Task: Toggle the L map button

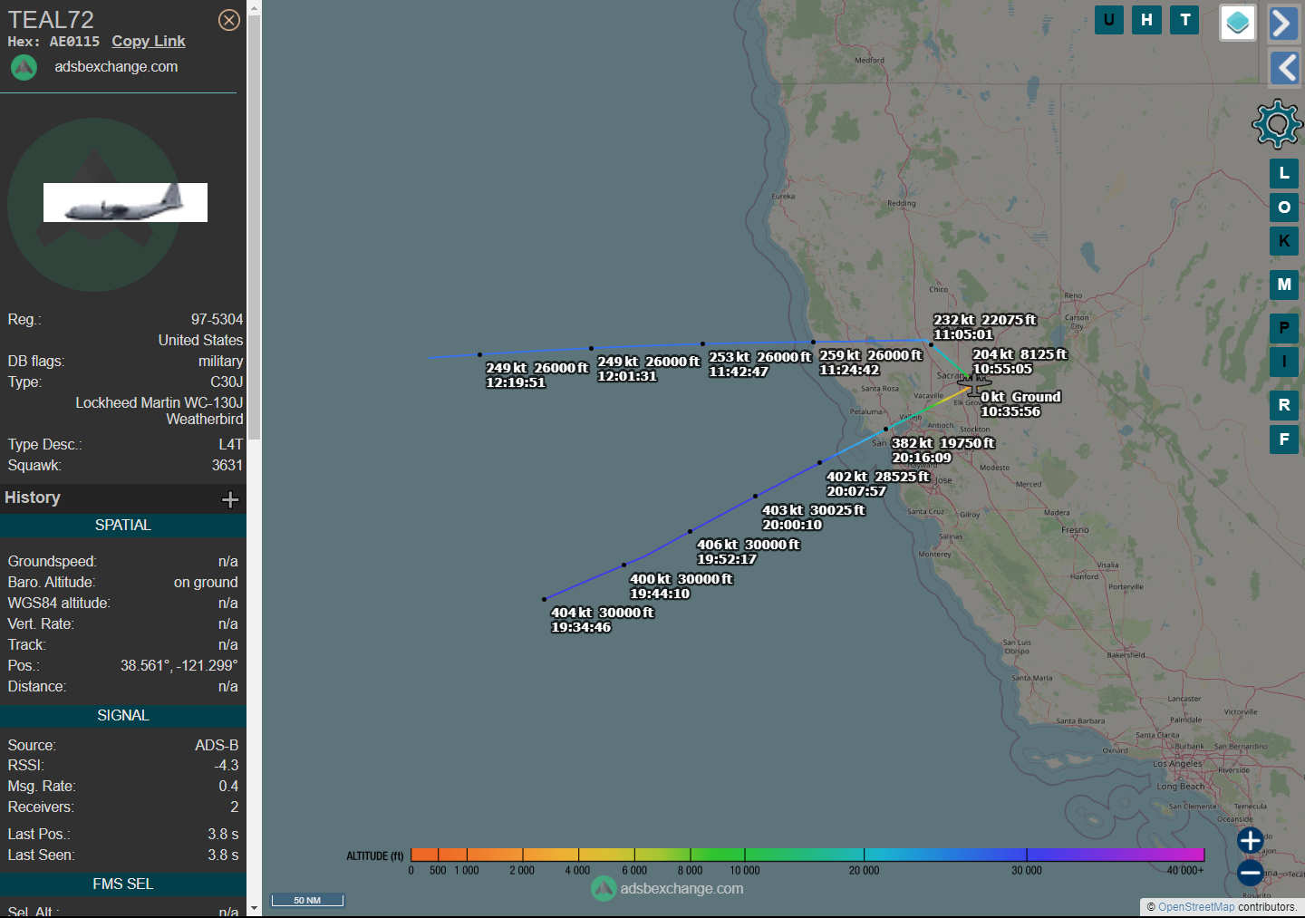Action: pyautogui.click(x=1284, y=173)
